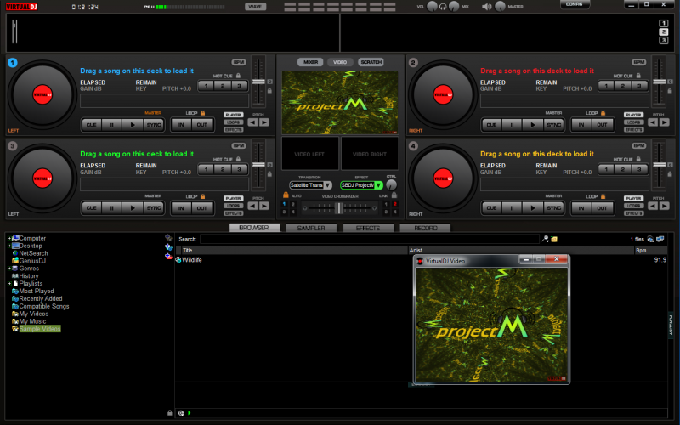Assign deck 2 to right video crossfader
Viewport: 680px width, 425px height.
click(x=394, y=204)
